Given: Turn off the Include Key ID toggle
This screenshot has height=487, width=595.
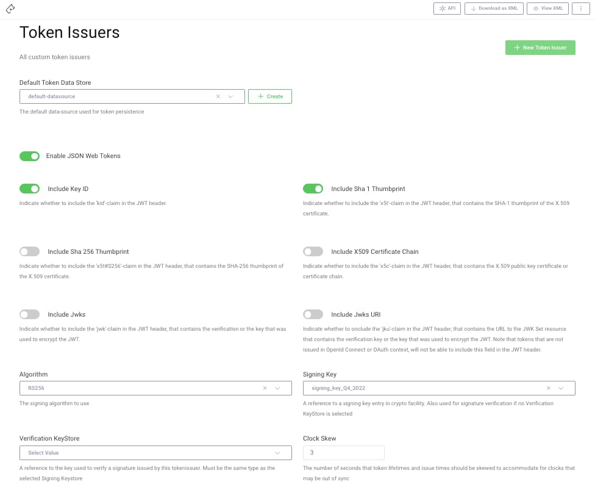Looking at the screenshot, I should click(x=29, y=188).
